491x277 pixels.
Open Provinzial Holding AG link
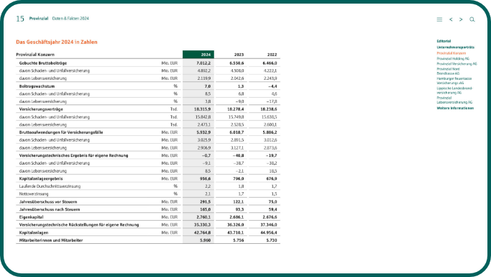pyautogui.click(x=453, y=58)
